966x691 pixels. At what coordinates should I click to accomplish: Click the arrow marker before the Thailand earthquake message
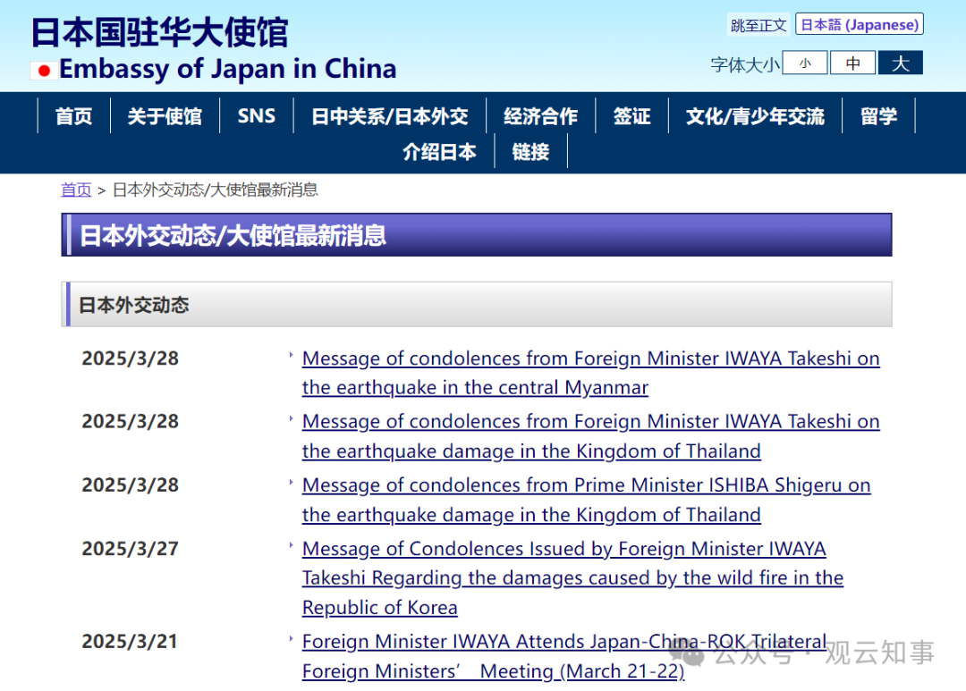[291, 417]
